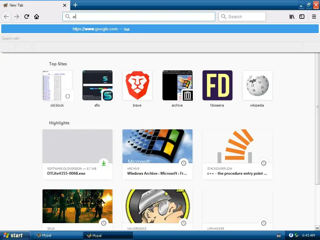Open the fdossena FD top site tile
Image resolution: width=320 pixels, height=240 pixels.
click(217, 85)
